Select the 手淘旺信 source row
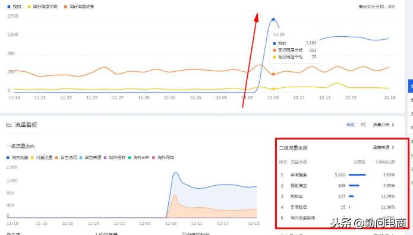Viewport: 413px width, 235px height. click(x=338, y=207)
